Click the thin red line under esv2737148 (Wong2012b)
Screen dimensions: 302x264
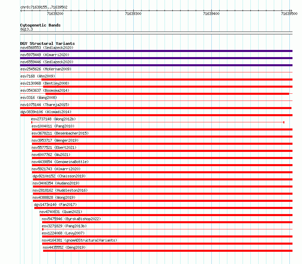(158, 122)
